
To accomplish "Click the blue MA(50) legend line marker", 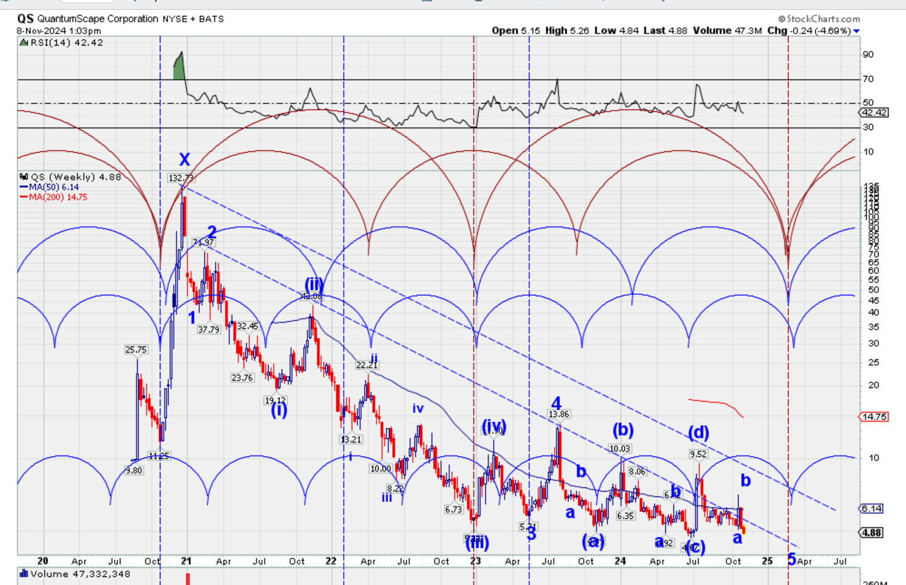I will pyautogui.click(x=24, y=188).
